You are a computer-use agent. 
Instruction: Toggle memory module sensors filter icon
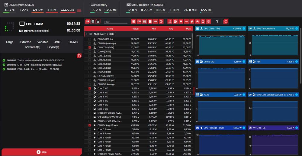pyautogui.click(x=156, y=21)
